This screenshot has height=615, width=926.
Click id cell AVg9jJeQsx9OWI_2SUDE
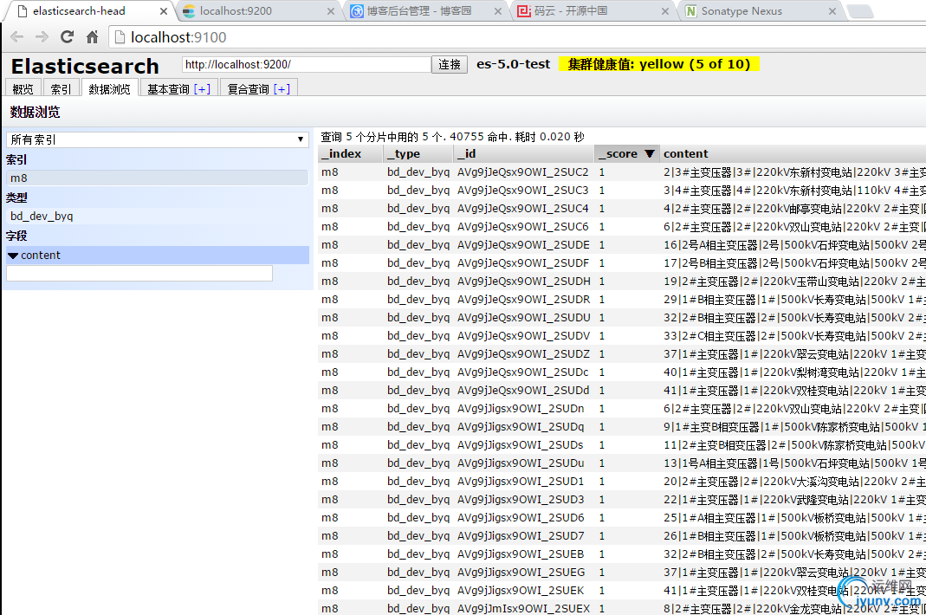[x=523, y=244]
